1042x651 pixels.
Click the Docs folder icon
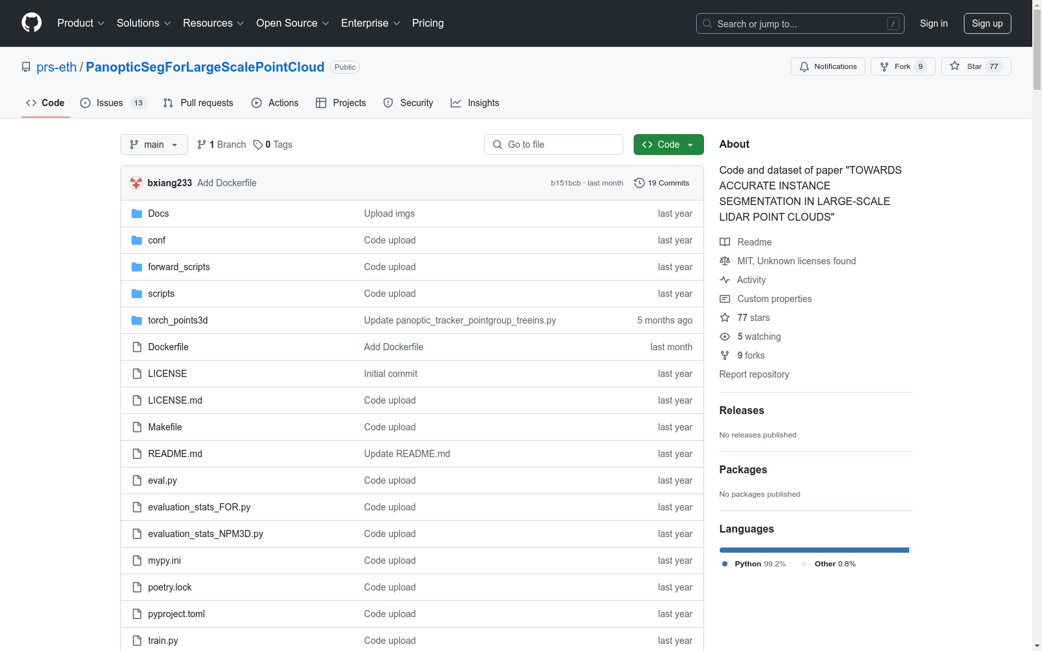137,214
